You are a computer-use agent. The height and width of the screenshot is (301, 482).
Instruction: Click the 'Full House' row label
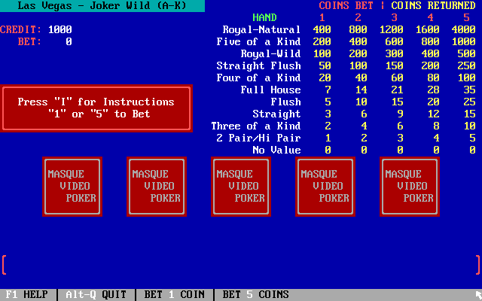tap(270, 90)
